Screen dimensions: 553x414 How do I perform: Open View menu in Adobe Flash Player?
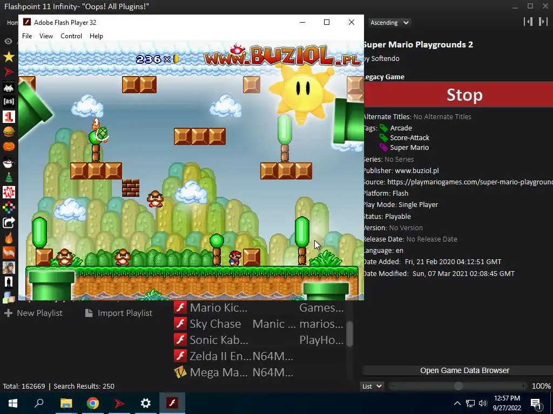[46, 36]
